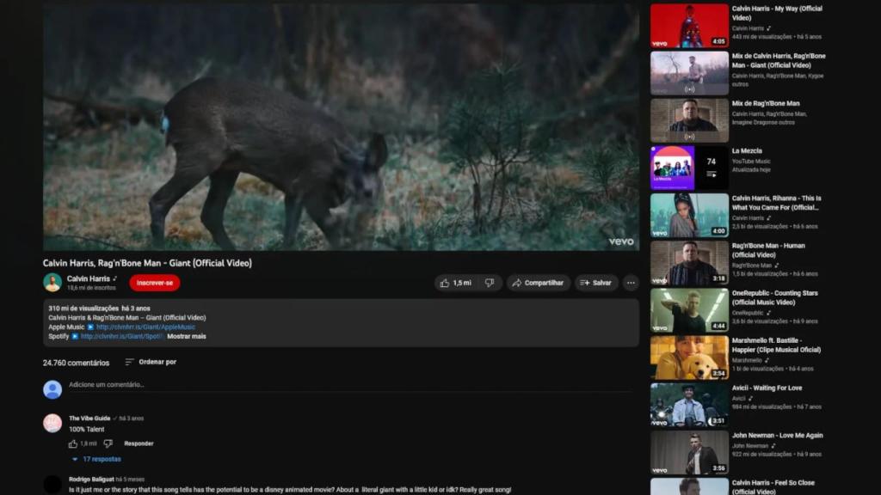The image size is (881, 495).
Task: Open the OneRepublic Counting Stars video thumbnail
Action: pyautogui.click(x=689, y=310)
